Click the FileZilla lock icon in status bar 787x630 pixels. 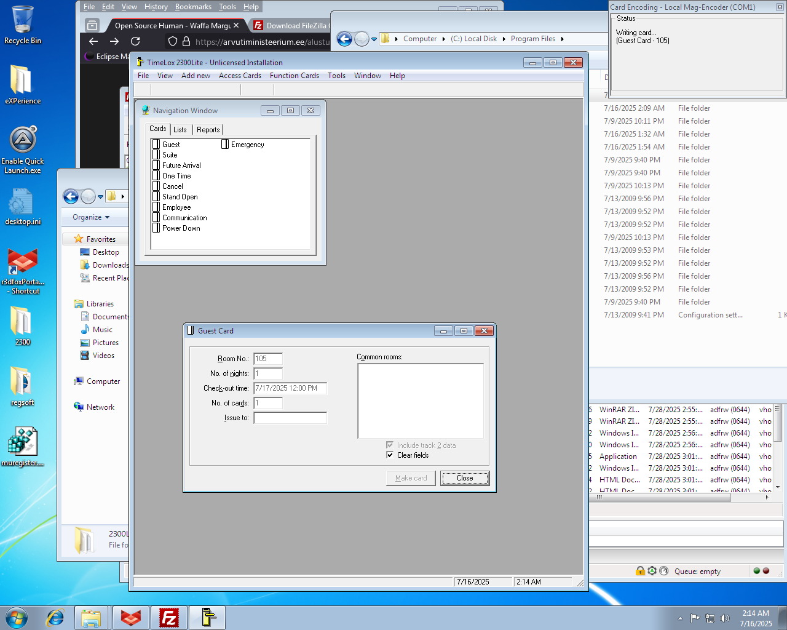[x=640, y=571]
